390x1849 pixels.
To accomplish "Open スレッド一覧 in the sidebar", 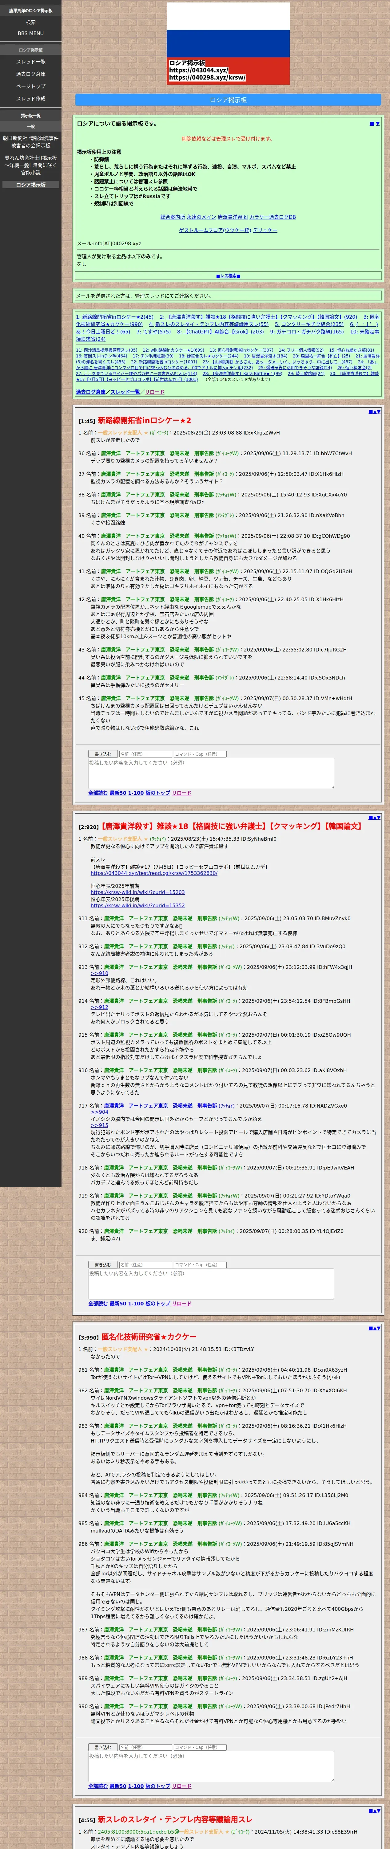I will tap(31, 62).
